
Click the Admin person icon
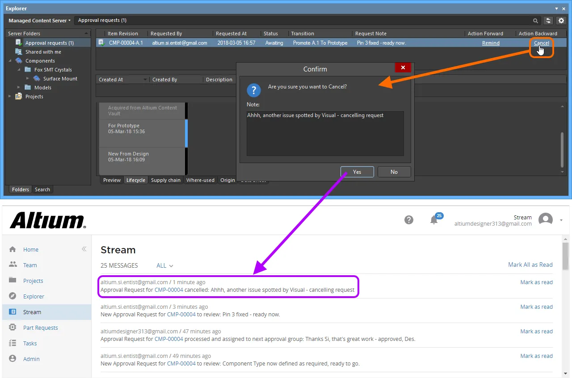13,358
